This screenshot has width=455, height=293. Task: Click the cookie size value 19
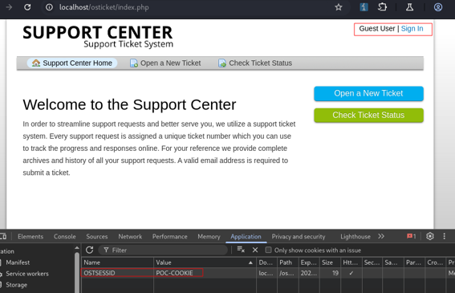tap(335, 273)
